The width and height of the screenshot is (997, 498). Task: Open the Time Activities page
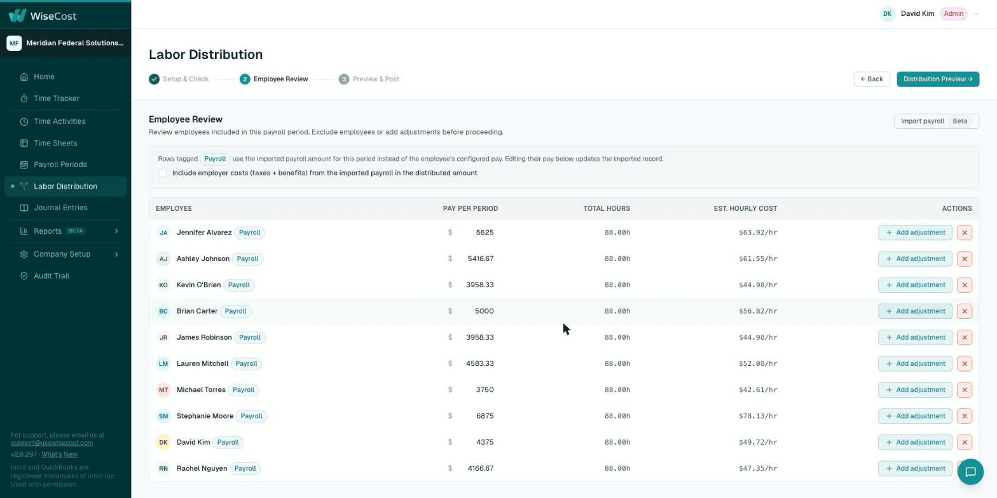(65, 121)
